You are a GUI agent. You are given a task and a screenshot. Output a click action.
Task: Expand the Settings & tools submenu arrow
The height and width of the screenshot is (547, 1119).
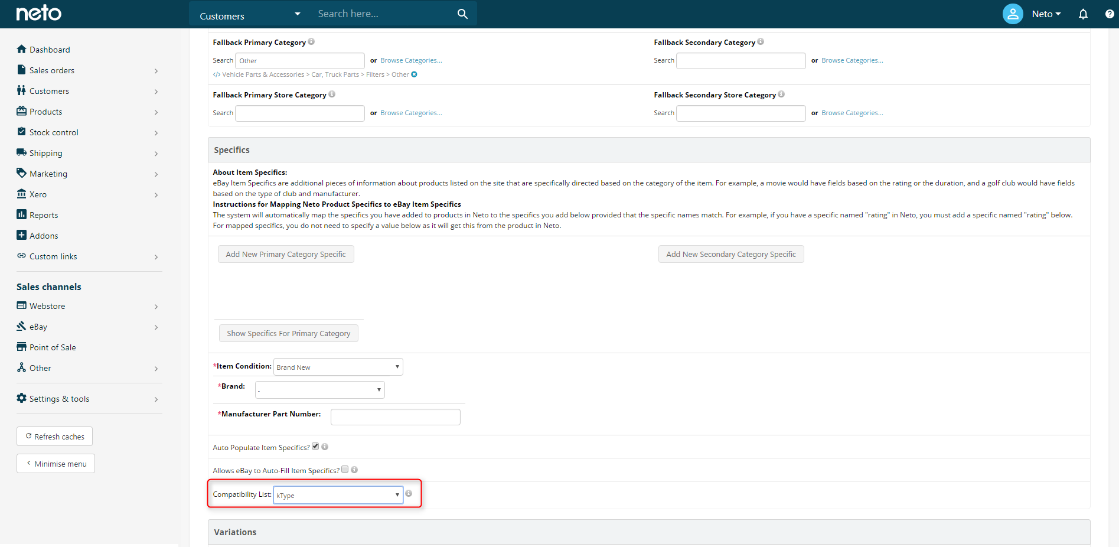click(156, 399)
